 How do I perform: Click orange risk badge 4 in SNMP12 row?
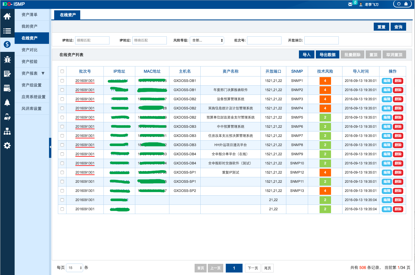[325, 172]
